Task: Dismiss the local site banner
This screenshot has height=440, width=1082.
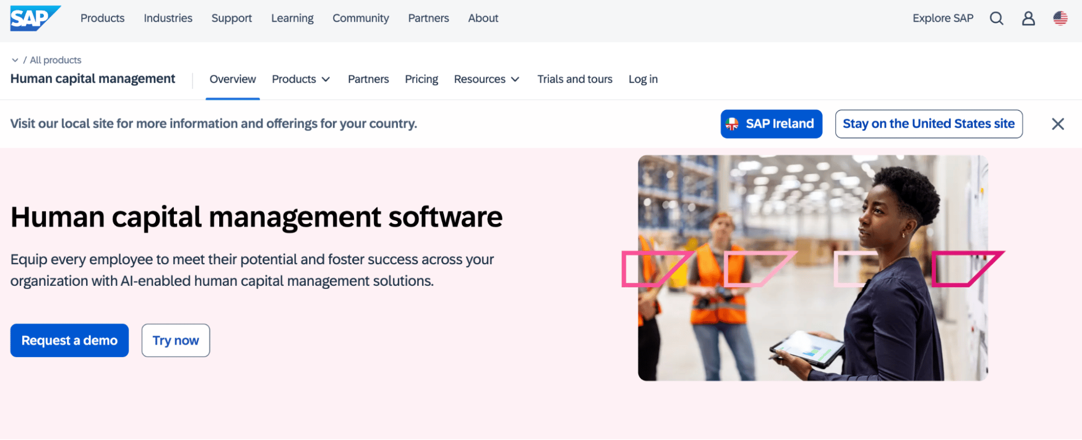Action: (x=1058, y=124)
